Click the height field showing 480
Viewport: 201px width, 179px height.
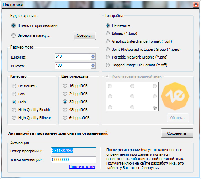click(73, 65)
